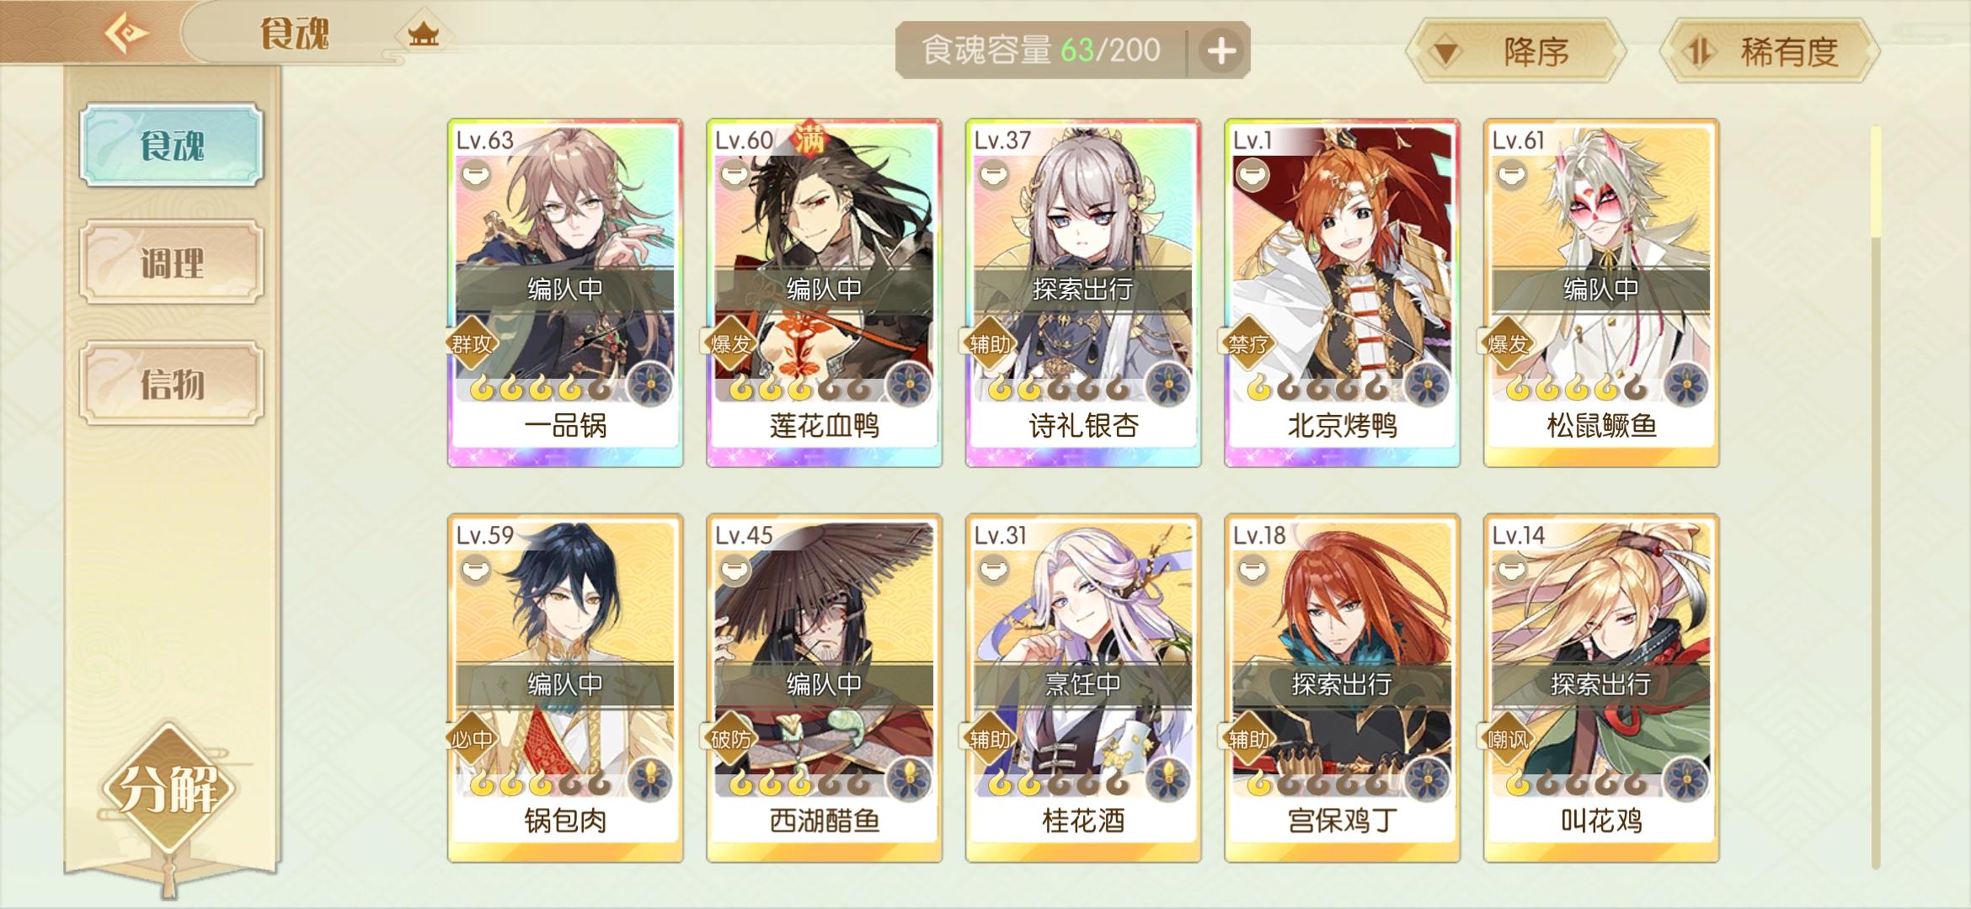
Task: Tap the plus icon to expand capacity
Action: pos(1221,51)
